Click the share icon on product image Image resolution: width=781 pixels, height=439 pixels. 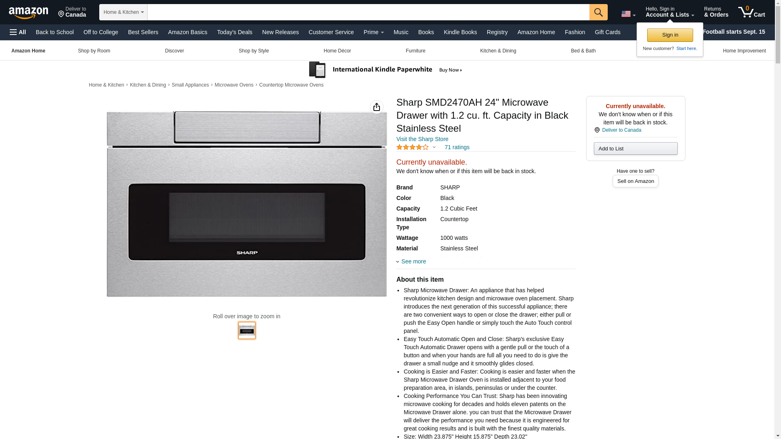pyautogui.click(x=377, y=107)
